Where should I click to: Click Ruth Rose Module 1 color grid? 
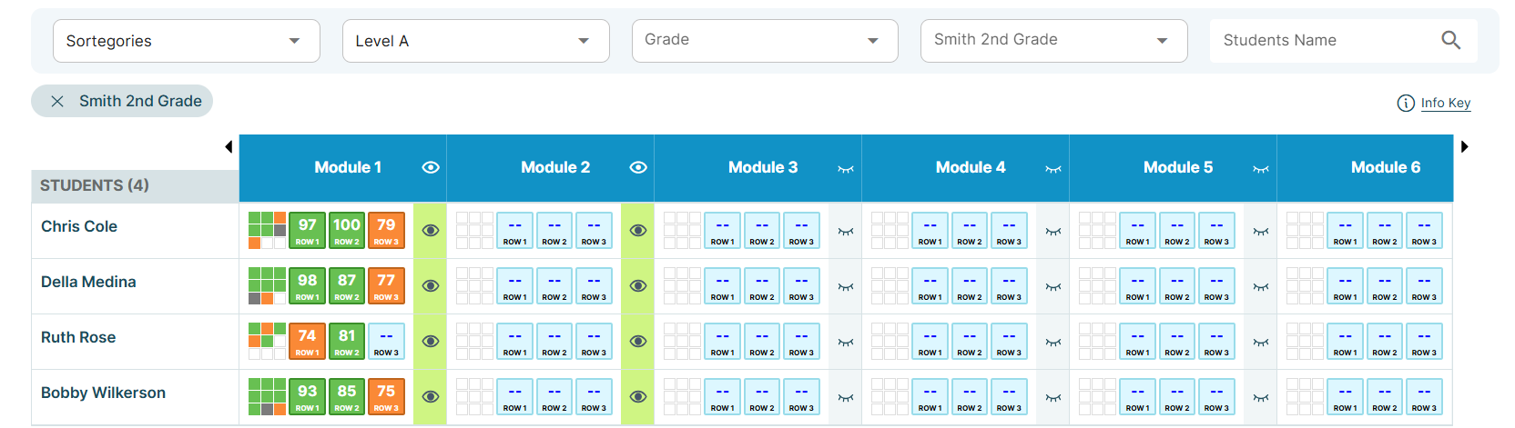tap(267, 341)
